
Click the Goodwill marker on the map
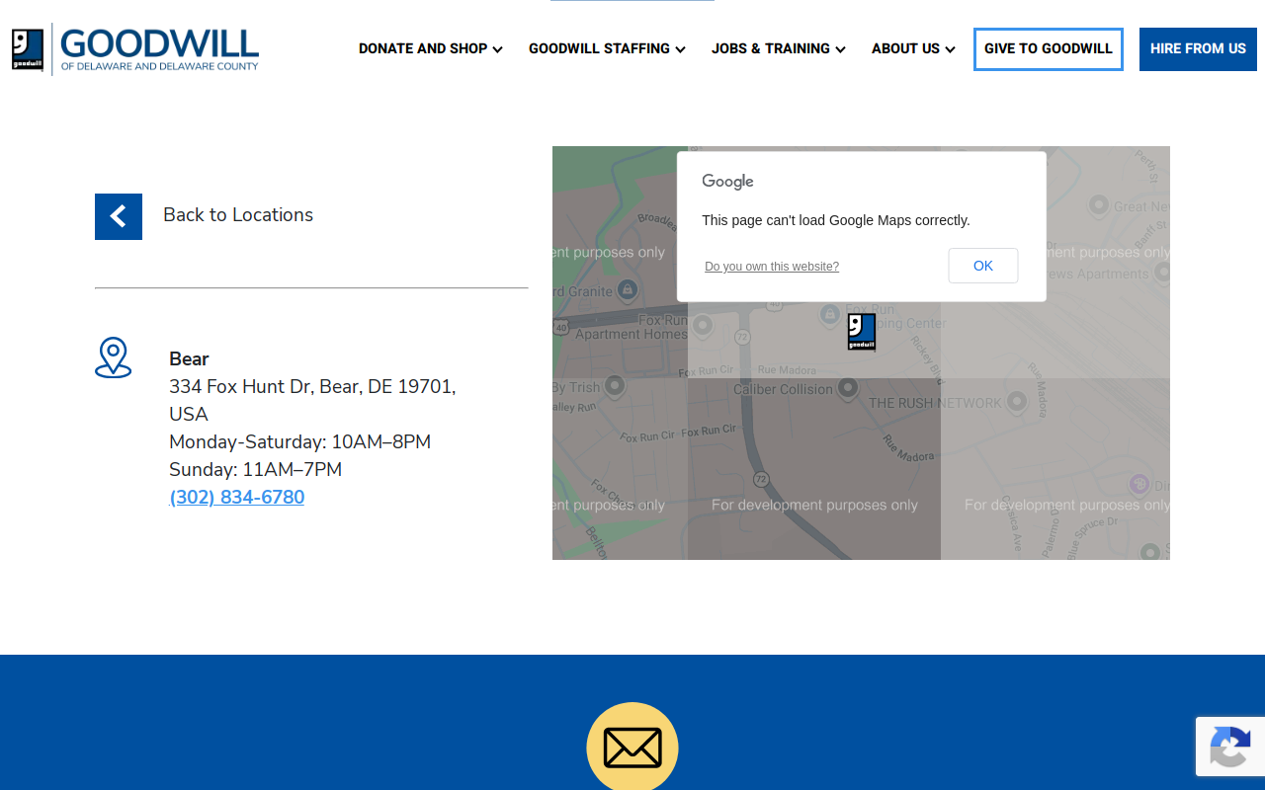click(x=862, y=332)
